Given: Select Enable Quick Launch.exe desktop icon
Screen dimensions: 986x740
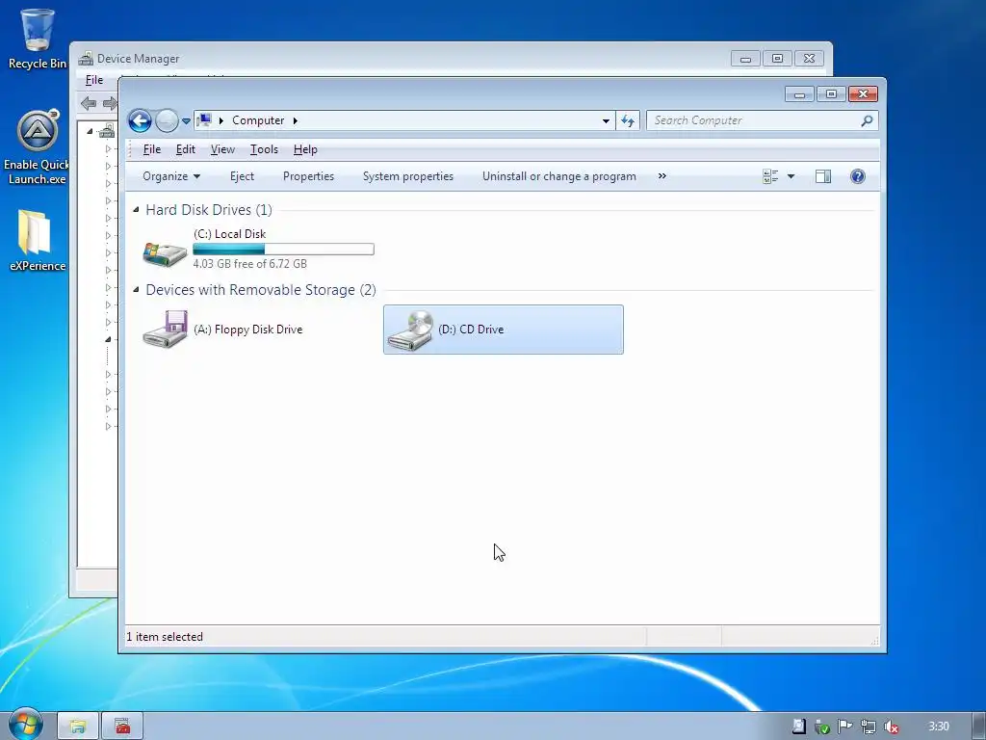Looking at the screenshot, I should click(38, 147).
